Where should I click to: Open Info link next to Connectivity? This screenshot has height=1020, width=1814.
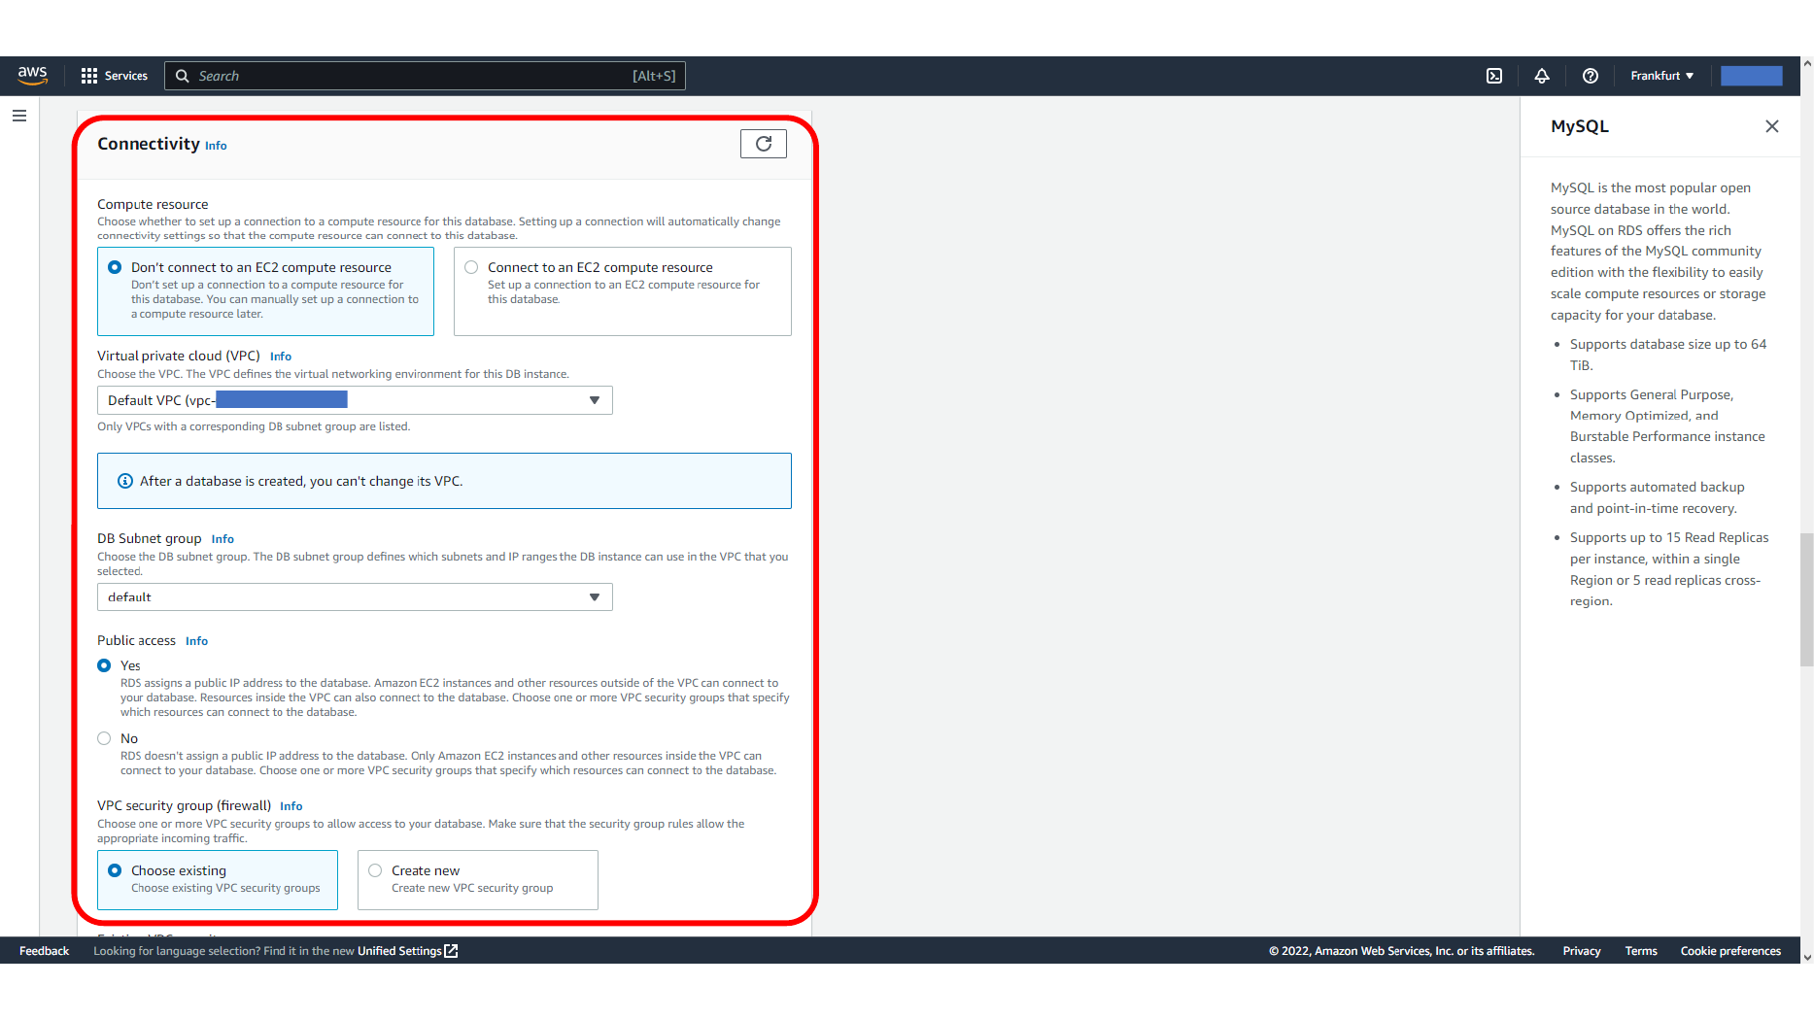click(x=216, y=146)
